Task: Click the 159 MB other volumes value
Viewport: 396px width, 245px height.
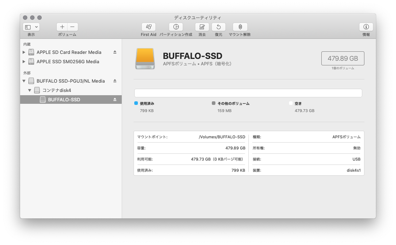Action: click(x=224, y=111)
